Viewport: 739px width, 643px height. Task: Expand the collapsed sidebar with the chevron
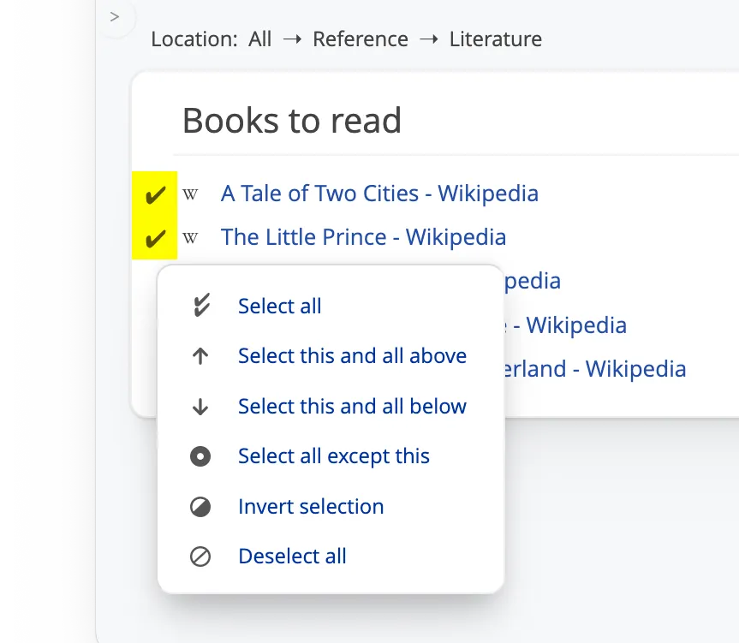point(115,17)
